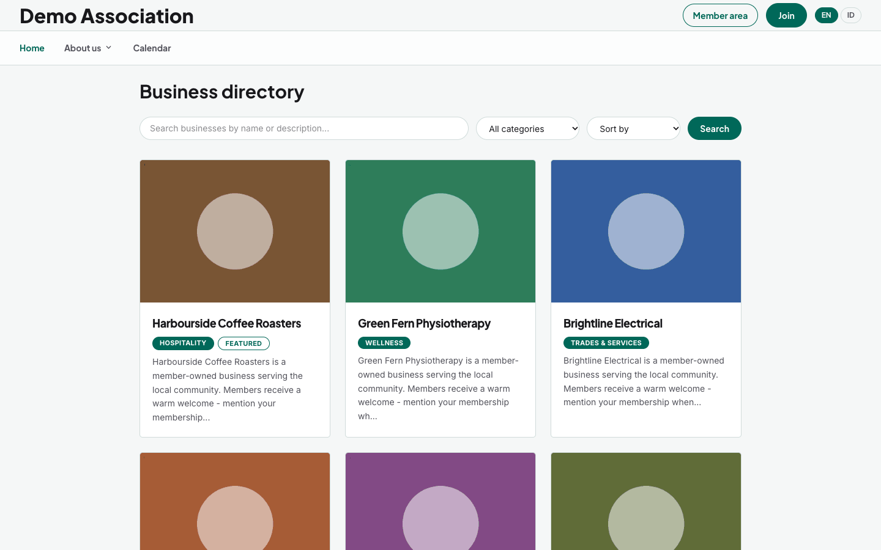
Task: Focus the business search field
Action: point(304,128)
